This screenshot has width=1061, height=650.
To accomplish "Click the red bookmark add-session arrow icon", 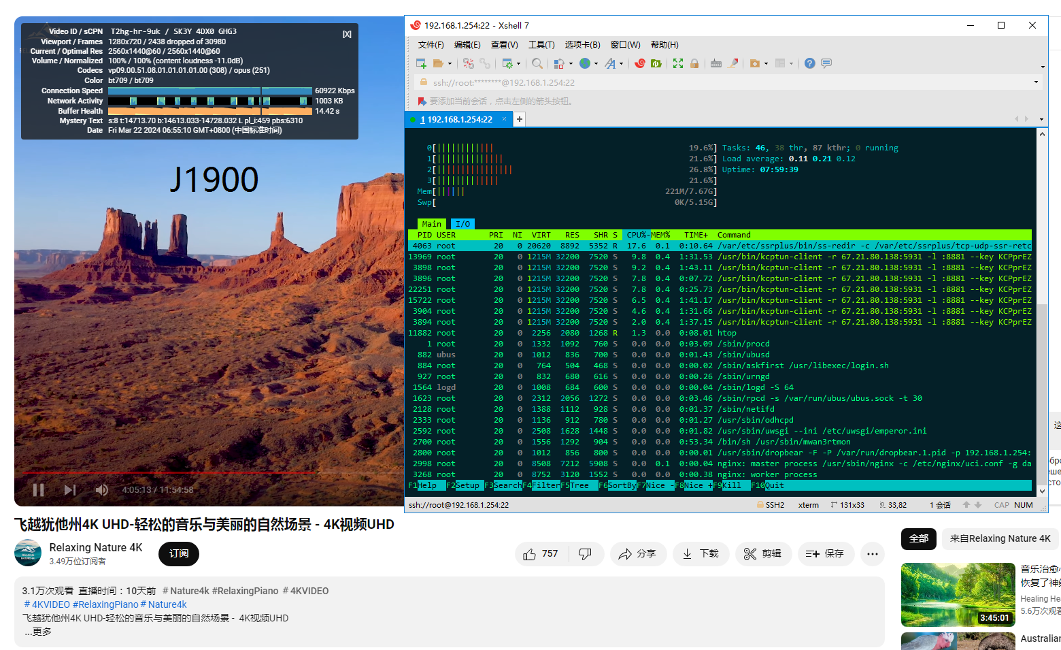I will click(422, 101).
